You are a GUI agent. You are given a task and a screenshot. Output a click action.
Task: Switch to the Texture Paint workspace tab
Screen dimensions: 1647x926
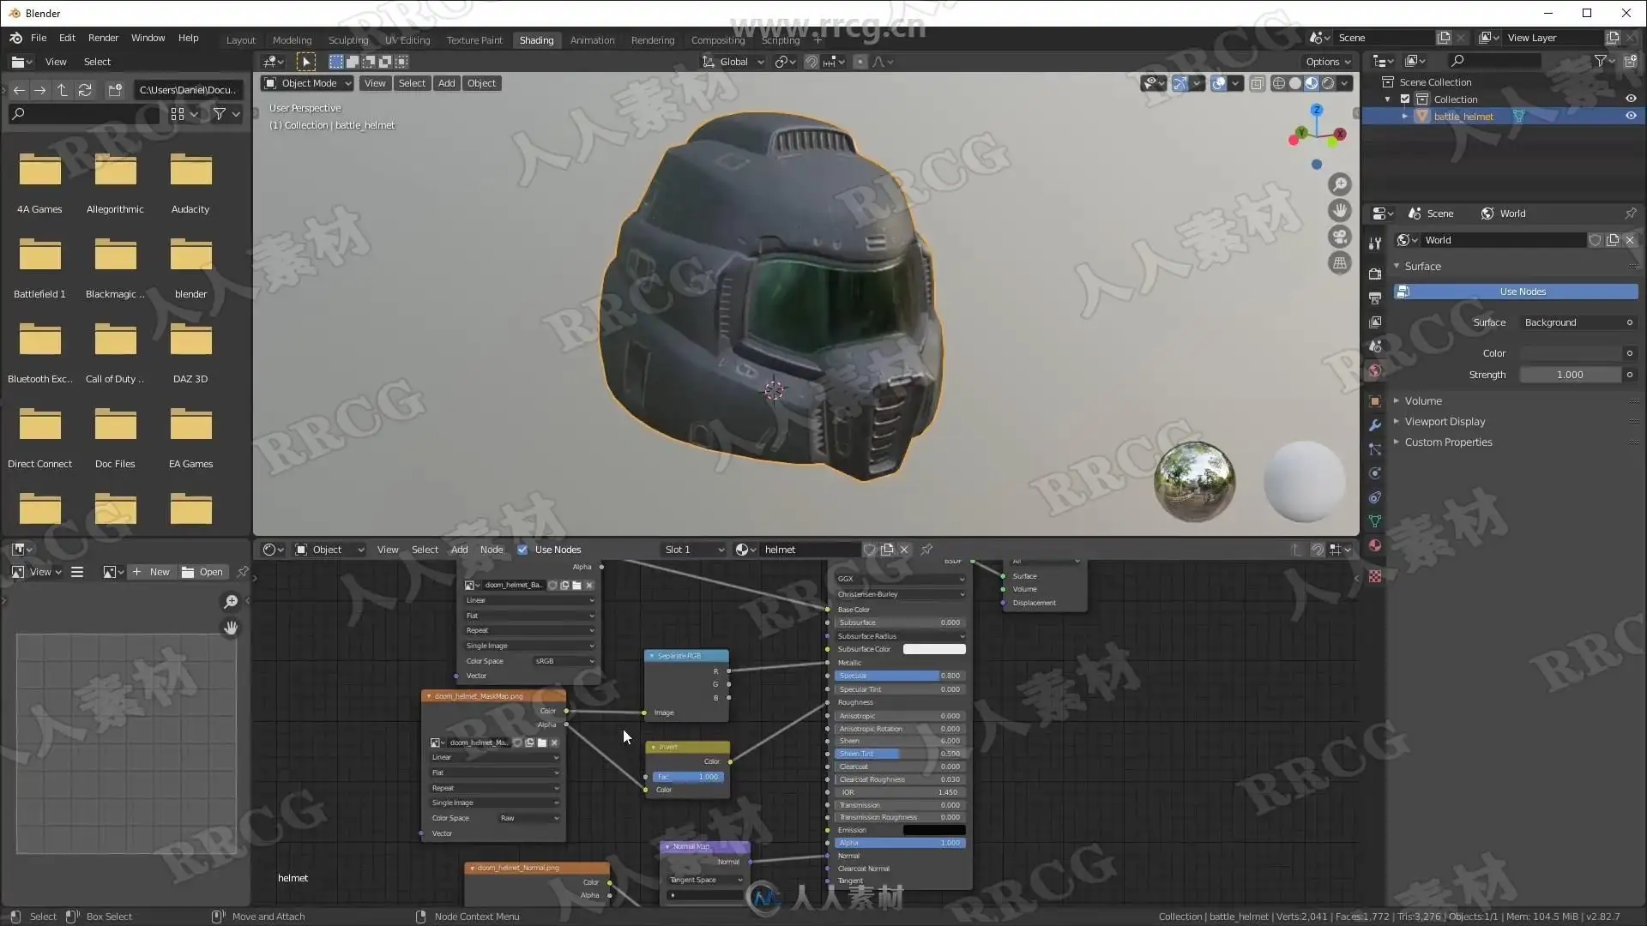pyautogui.click(x=474, y=40)
